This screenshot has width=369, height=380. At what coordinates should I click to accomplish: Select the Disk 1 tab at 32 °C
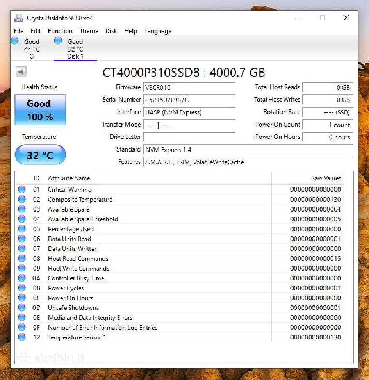coord(75,49)
